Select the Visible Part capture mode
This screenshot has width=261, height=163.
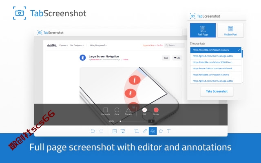pos(230,30)
